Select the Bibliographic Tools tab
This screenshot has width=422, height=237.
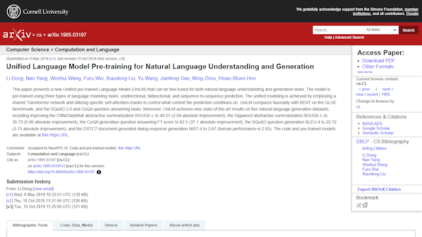point(30,225)
